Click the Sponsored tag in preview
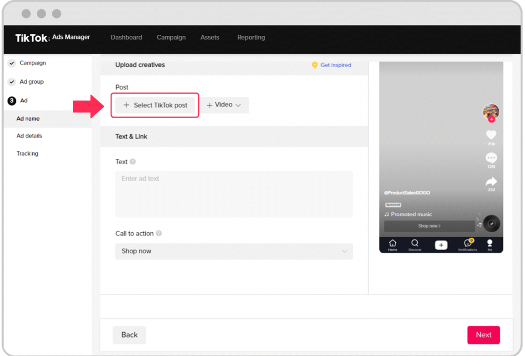This screenshot has height=356, width=525. [x=393, y=205]
